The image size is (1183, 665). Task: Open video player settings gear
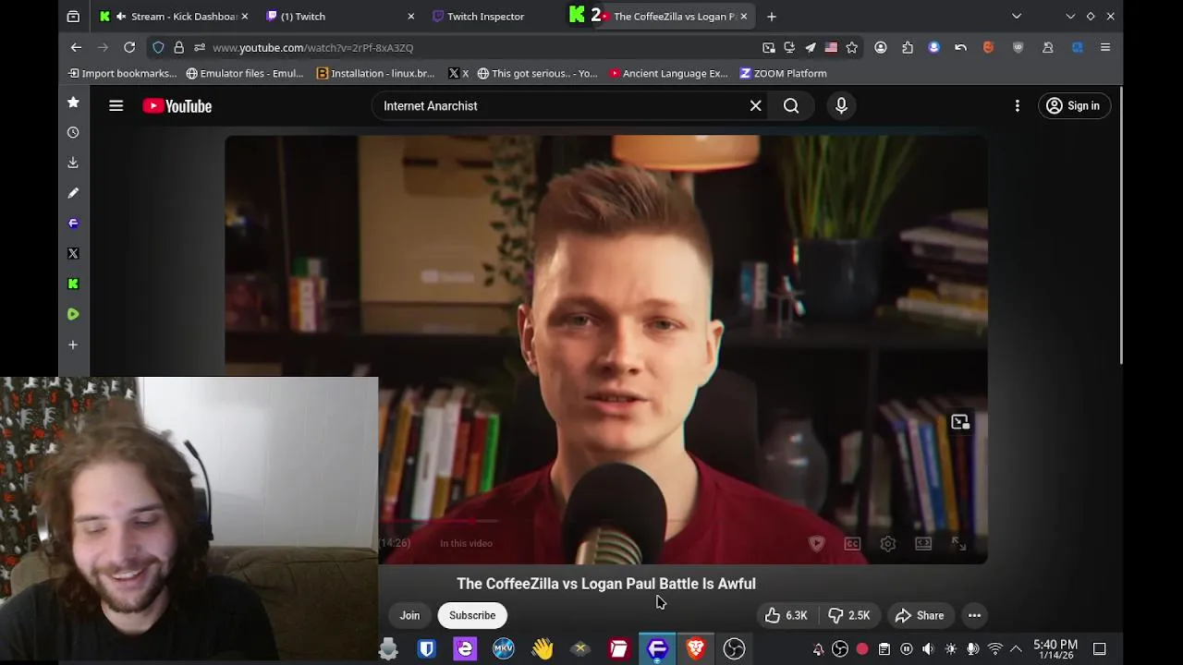pos(887,544)
